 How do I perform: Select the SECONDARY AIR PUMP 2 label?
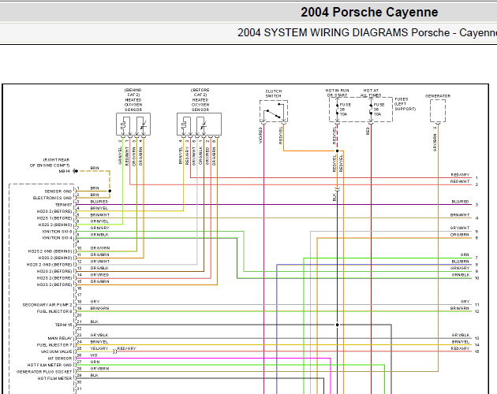tap(47, 305)
